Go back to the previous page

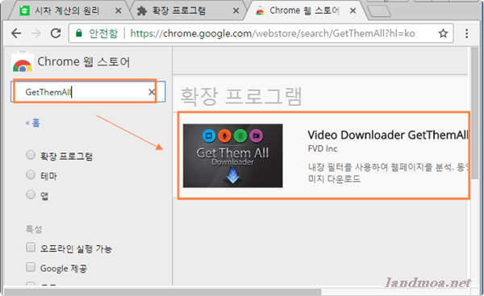point(16,33)
